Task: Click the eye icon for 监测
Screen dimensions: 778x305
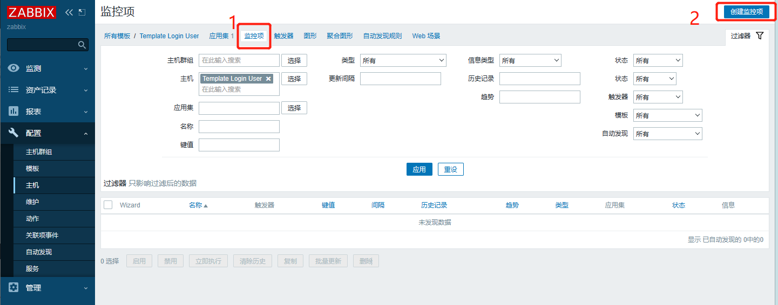Action: coord(13,68)
